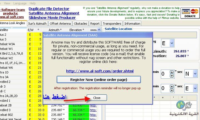The width and height of the screenshot is (200, 120).
Task: Click the satellite list scroll up arrow
Action: click(x=99, y=30)
